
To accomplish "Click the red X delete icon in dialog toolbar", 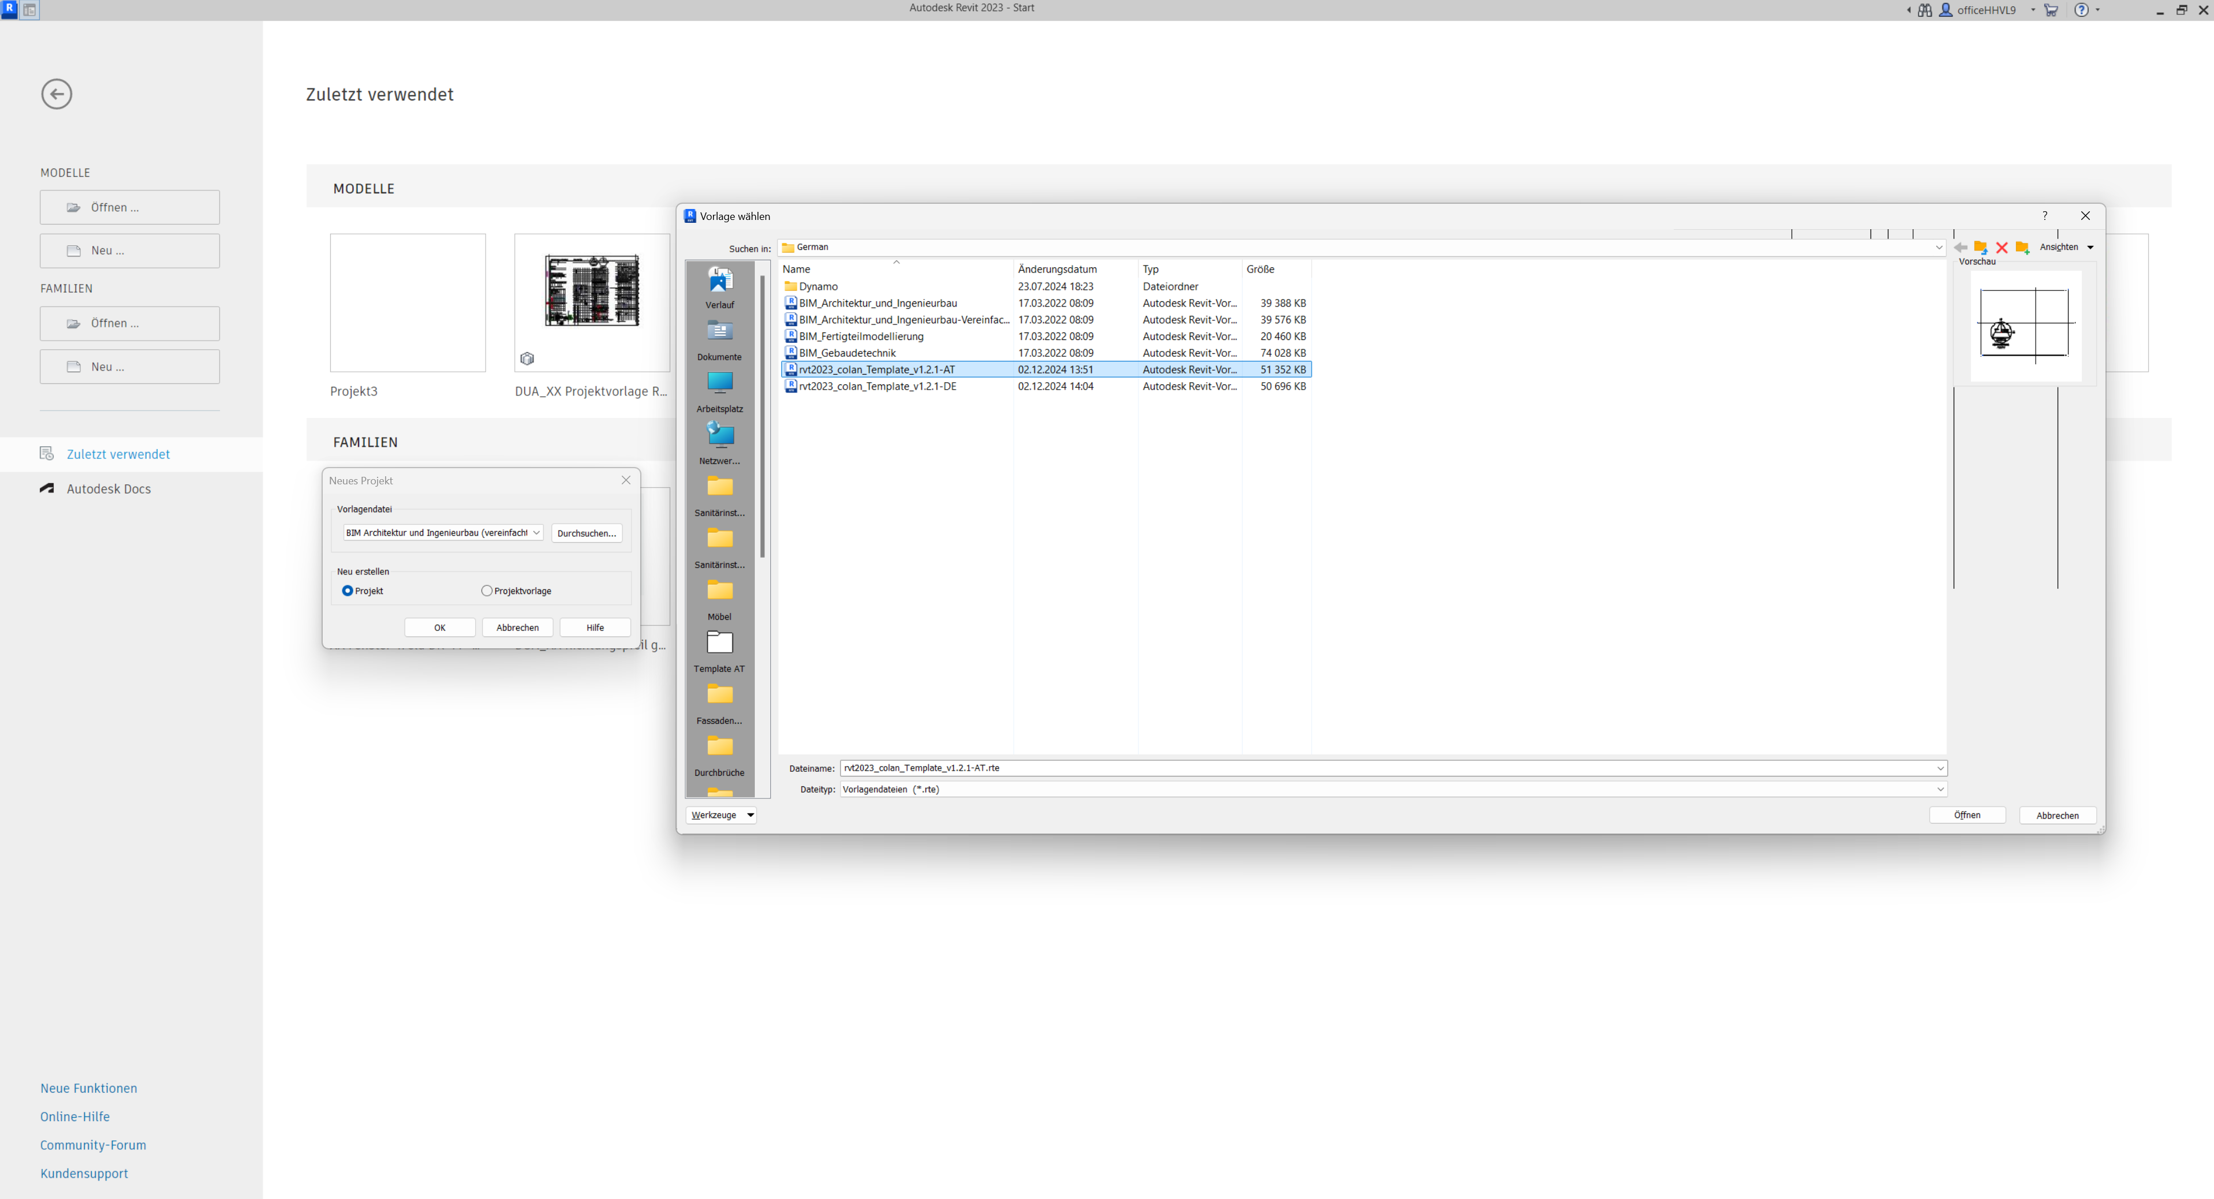I will [2002, 248].
